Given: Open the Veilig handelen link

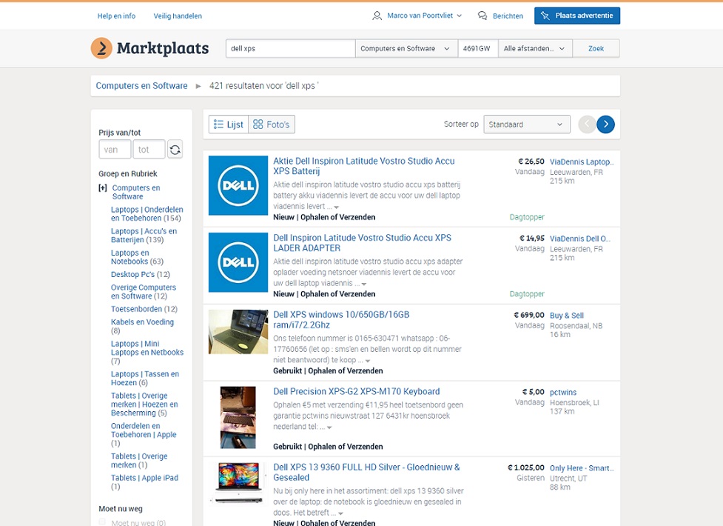Looking at the screenshot, I should pos(178,16).
